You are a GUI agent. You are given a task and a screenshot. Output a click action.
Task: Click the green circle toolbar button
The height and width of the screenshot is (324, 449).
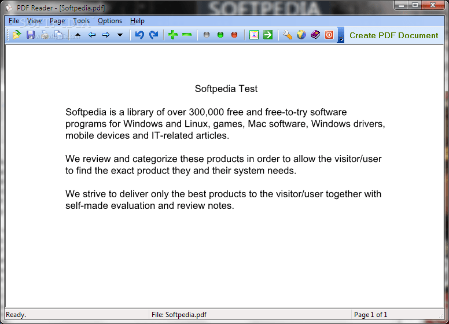(x=220, y=35)
